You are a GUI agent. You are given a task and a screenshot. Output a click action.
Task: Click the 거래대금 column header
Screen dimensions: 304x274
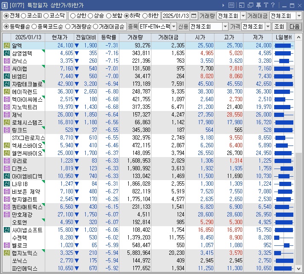point(168,37)
